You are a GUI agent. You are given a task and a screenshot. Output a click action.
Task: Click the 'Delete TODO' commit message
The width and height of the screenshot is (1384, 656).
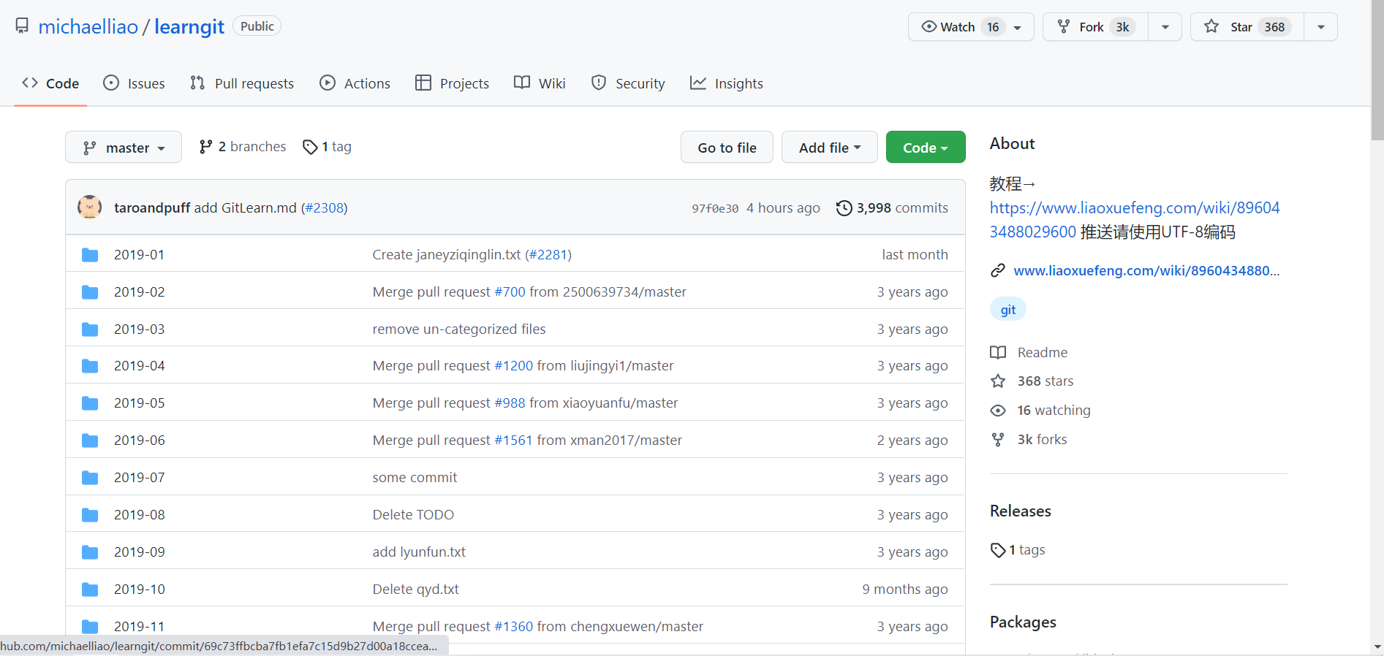pos(413,515)
